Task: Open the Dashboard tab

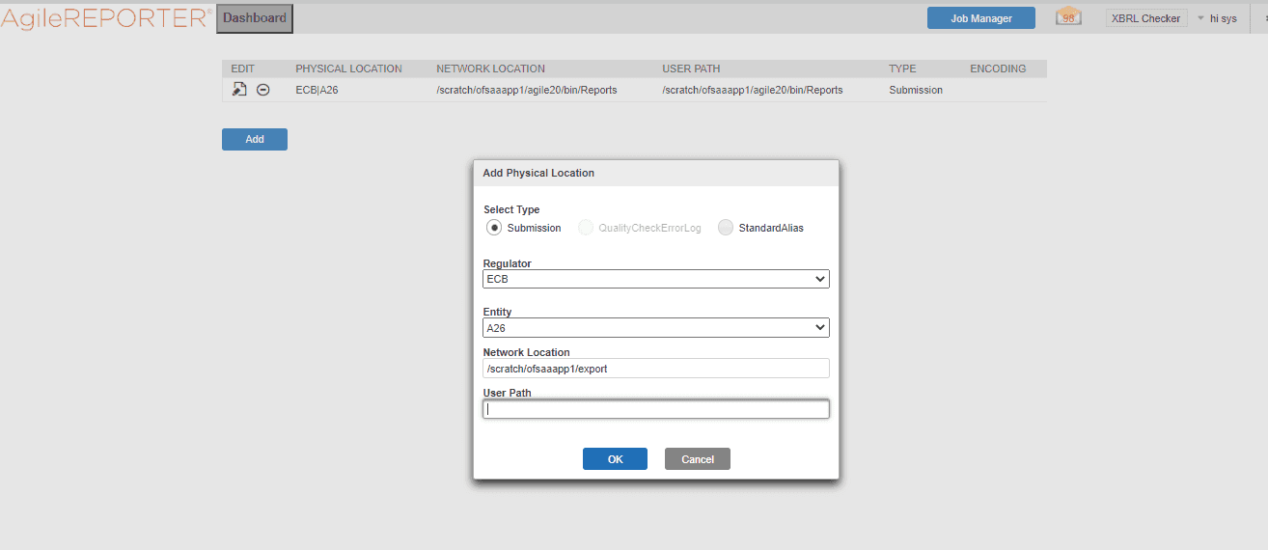Action: (255, 18)
